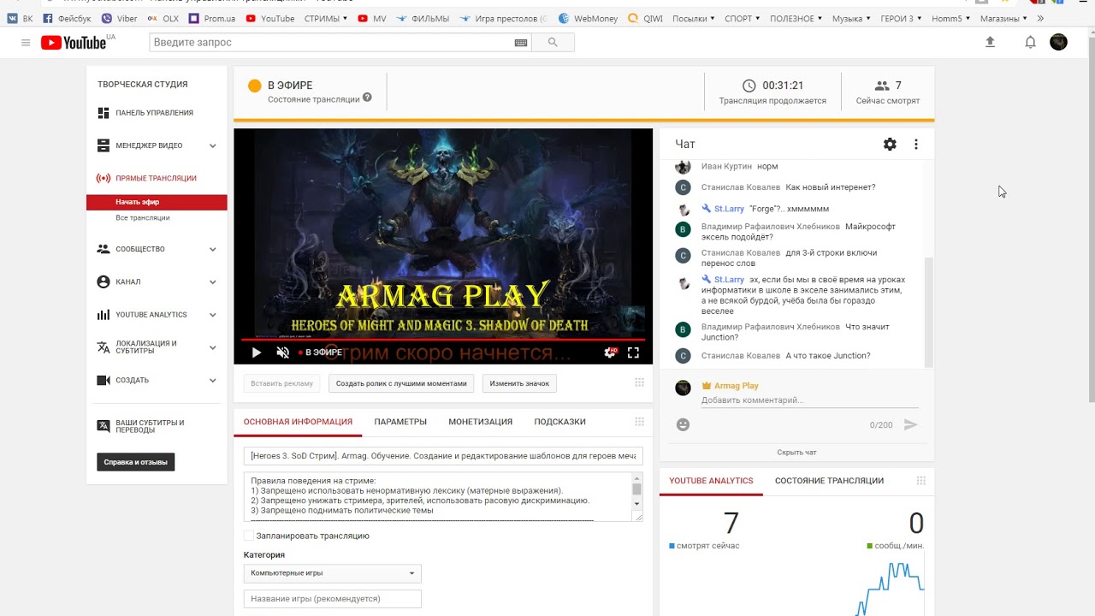Play the stream preview video

tap(256, 352)
